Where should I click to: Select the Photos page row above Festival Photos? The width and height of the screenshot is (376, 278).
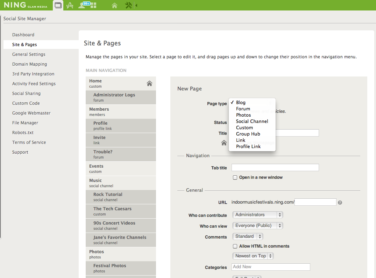pyautogui.click(x=121, y=254)
